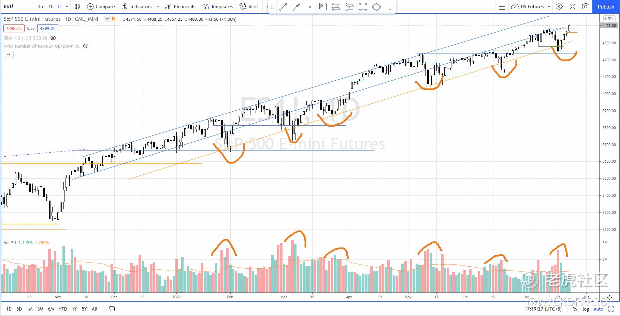Select the Text annotation tool

pos(390,7)
